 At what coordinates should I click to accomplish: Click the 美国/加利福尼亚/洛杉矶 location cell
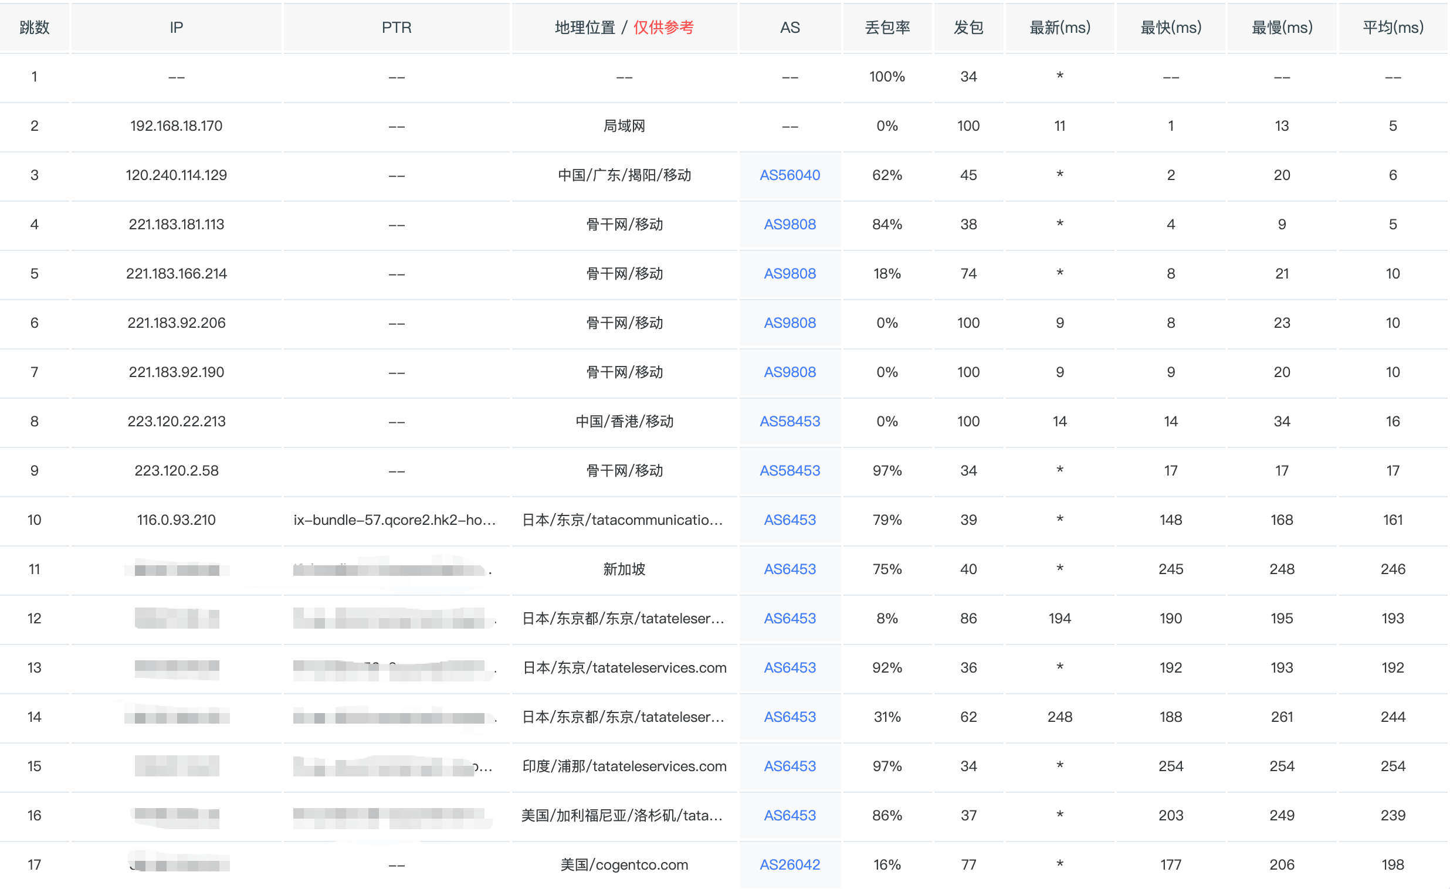(x=622, y=816)
